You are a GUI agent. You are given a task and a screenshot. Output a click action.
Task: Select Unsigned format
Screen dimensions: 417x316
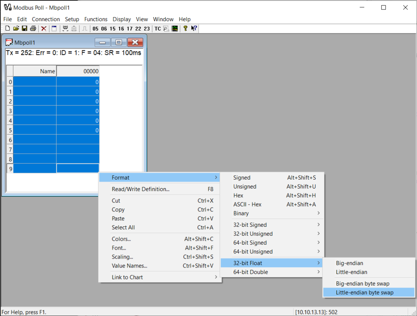pos(271,187)
